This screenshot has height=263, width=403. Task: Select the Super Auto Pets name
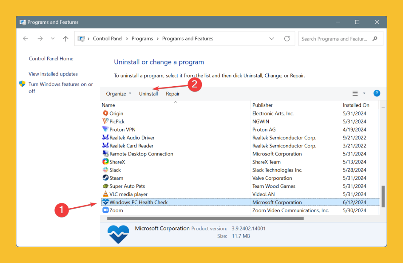click(x=127, y=186)
